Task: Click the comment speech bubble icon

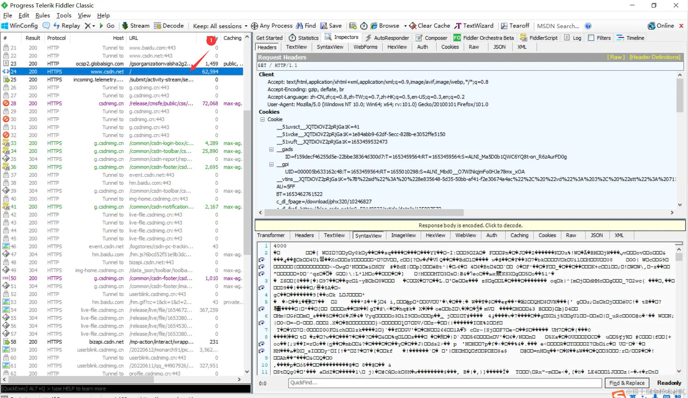Action: tap(46, 26)
